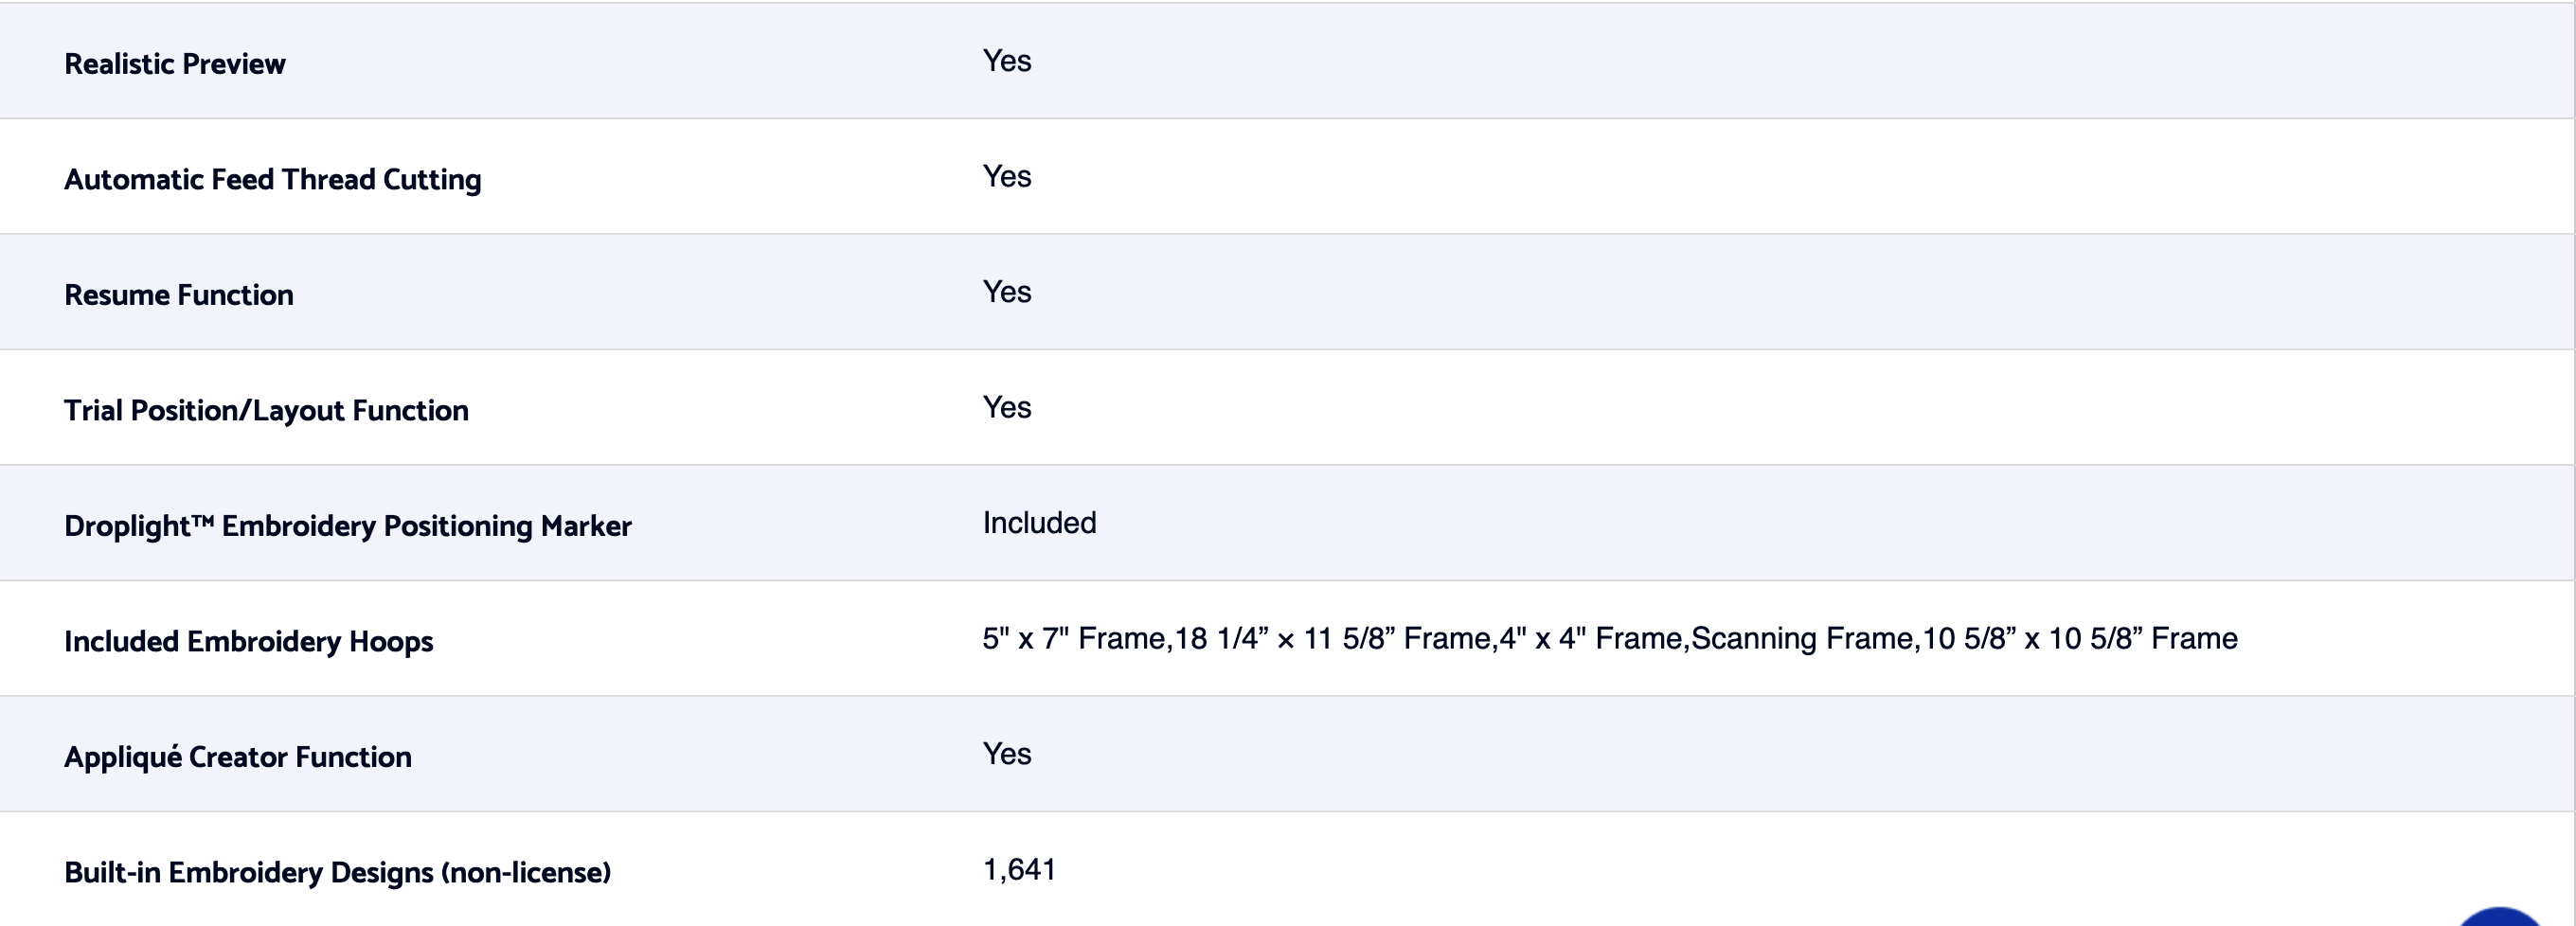The image size is (2576, 926).
Task: Click the 5" x 7" Frame text
Action: pyautogui.click(x=1073, y=639)
